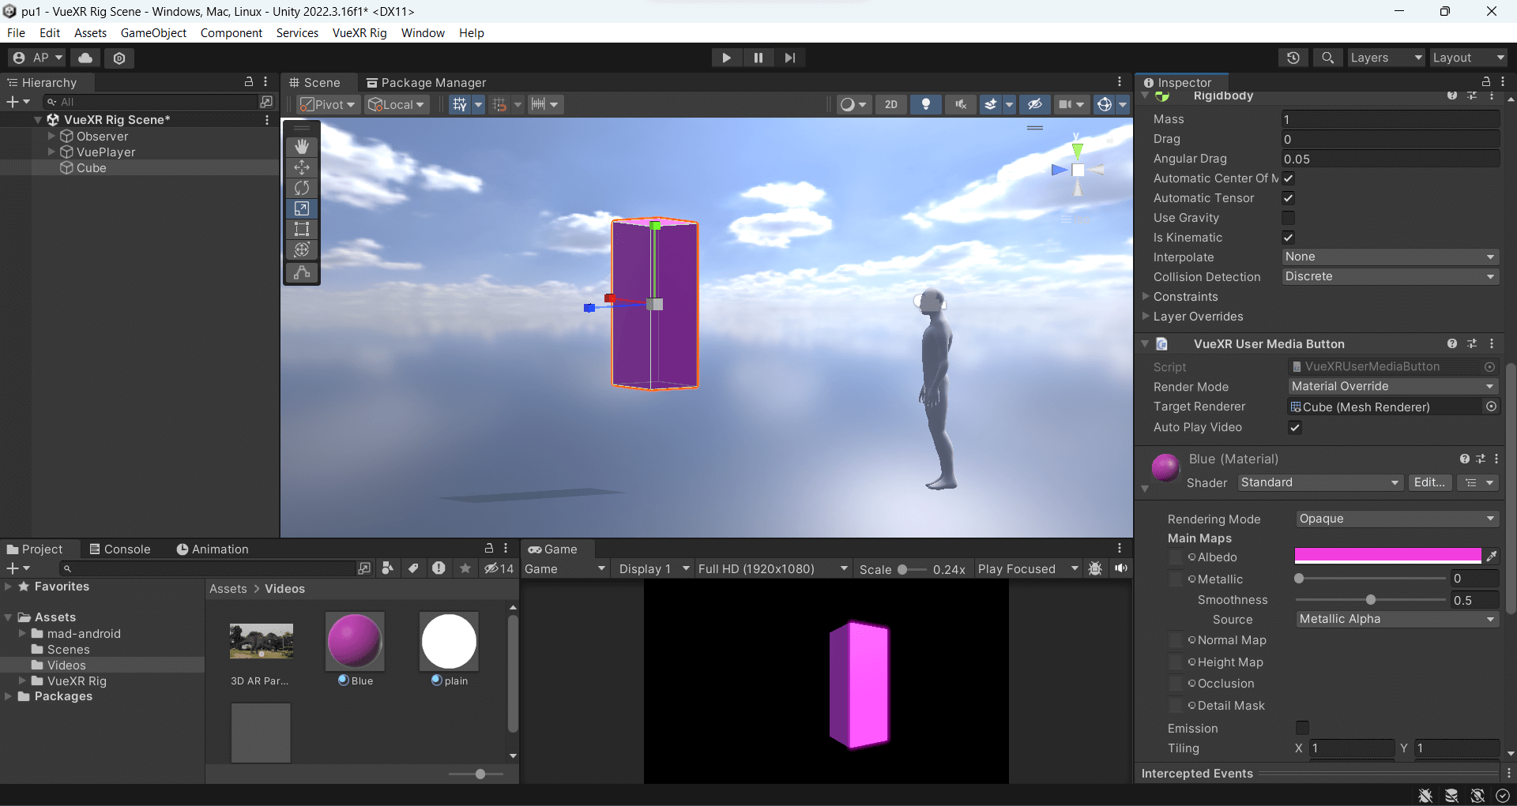
Task: Open the version control settings icon
Action: [x=119, y=58]
